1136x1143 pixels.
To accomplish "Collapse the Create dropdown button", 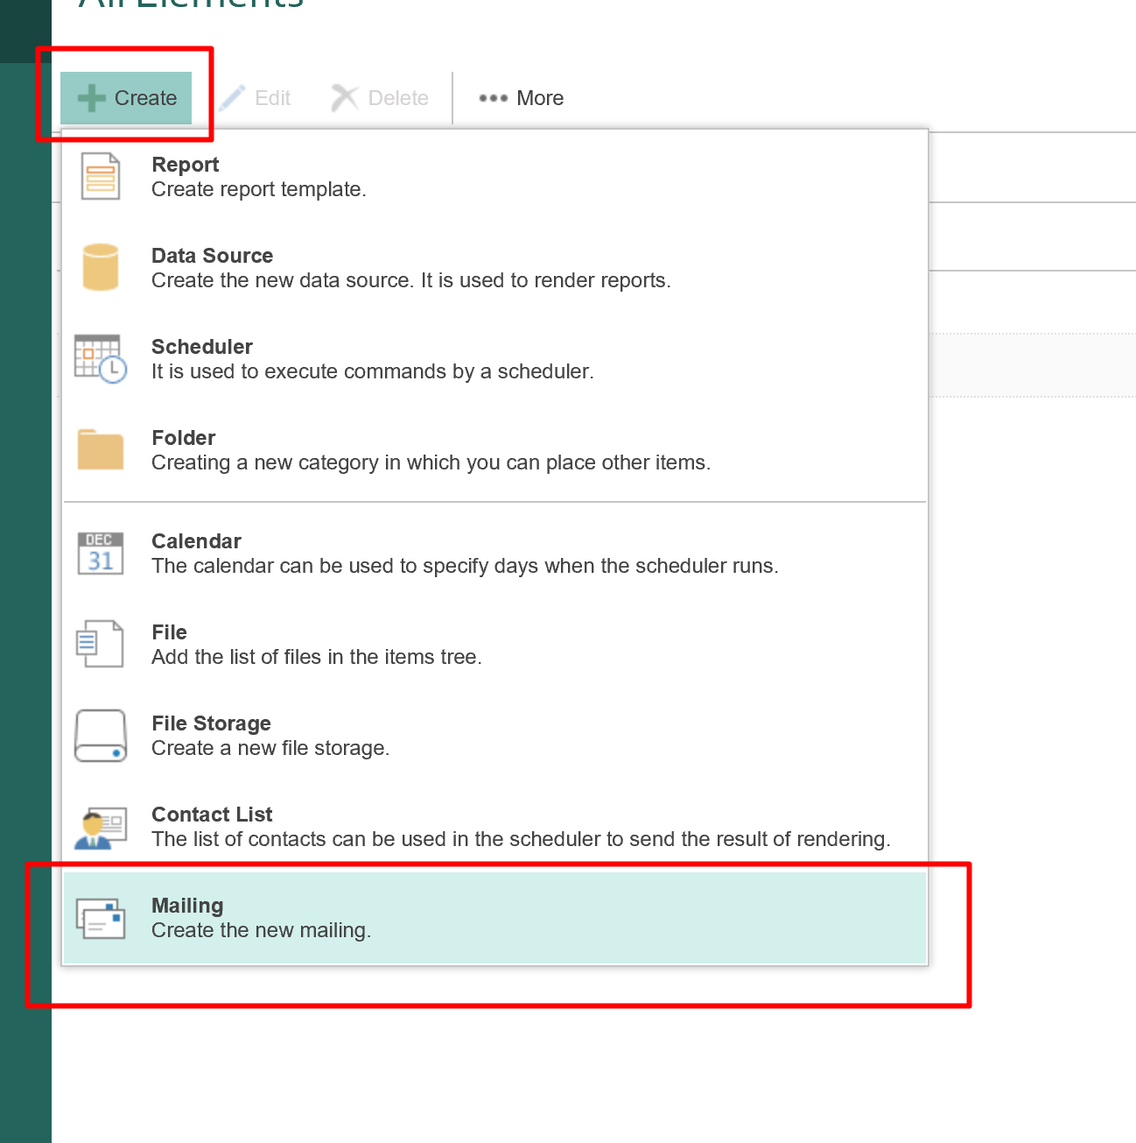I will tap(127, 98).
